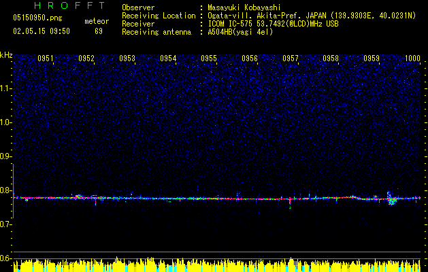Click the Receiving Location label
This screenshot has width=428, height=272.
click(159, 16)
